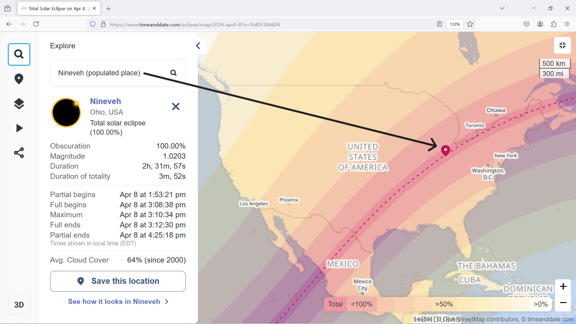Open the map layers panel

click(x=19, y=103)
